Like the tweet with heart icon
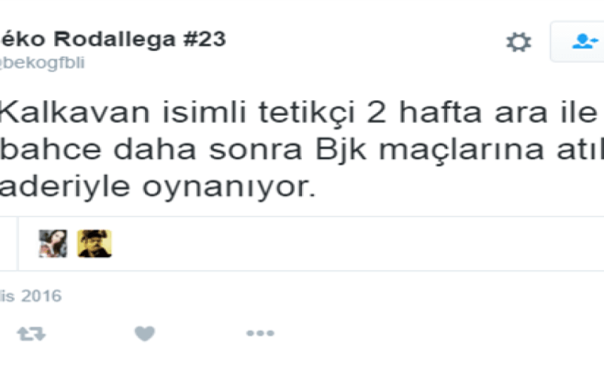 tap(145, 333)
